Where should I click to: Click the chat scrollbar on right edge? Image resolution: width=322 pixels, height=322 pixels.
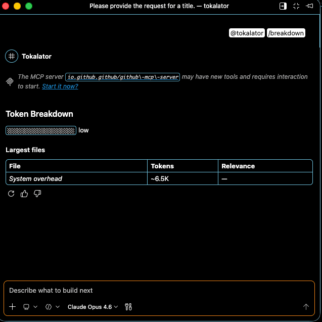point(320,31)
